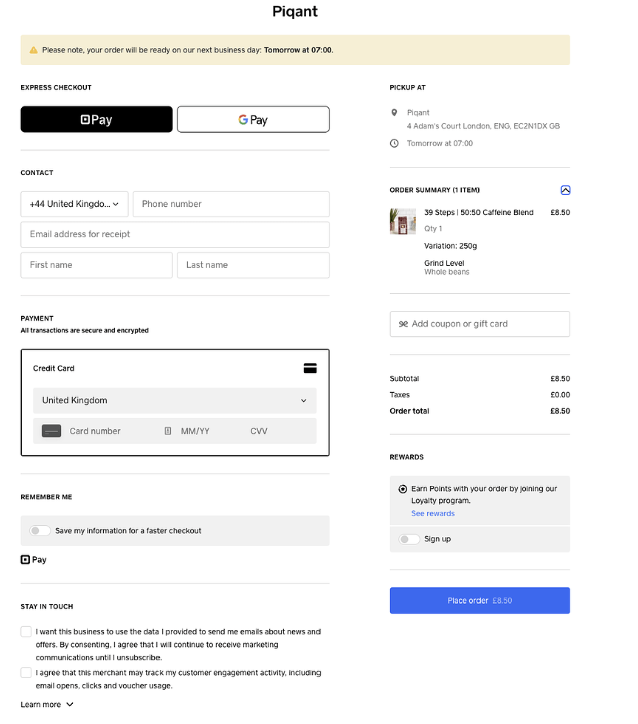Select Google Pay for express checkout
Screen dimensions: 638x724
[252, 119]
